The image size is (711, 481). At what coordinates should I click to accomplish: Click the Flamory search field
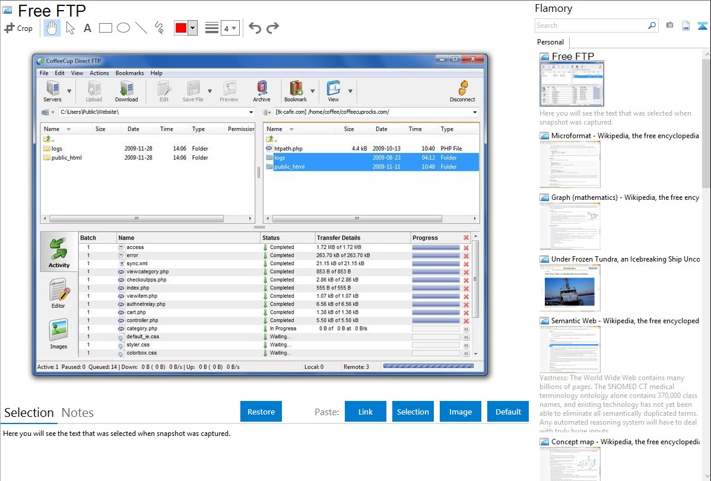click(x=591, y=26)
